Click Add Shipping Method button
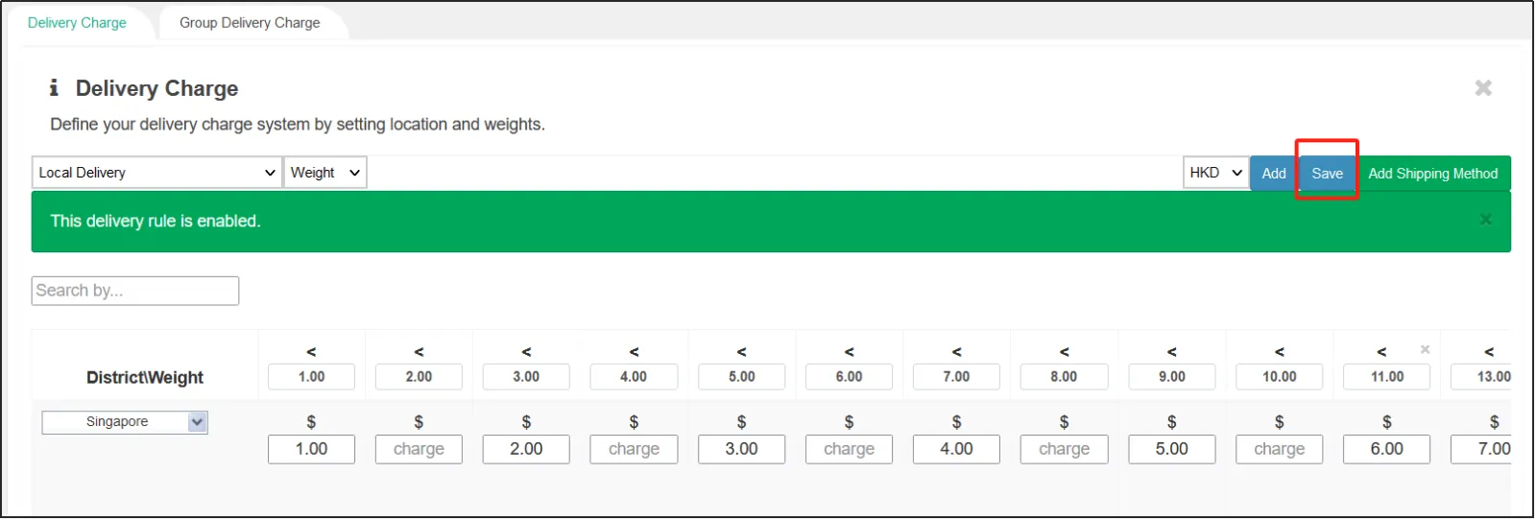1536x520 pixels. (x=1432, y=174)
